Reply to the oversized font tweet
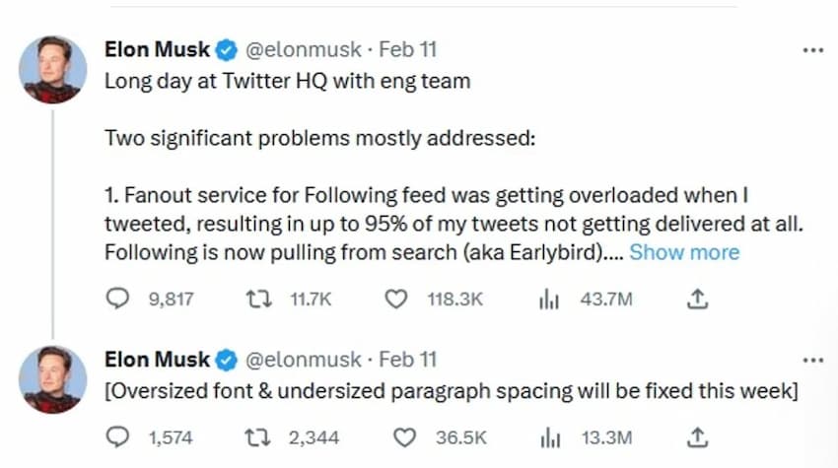This screenshot has width=838, height=468. tap(118, 436)
